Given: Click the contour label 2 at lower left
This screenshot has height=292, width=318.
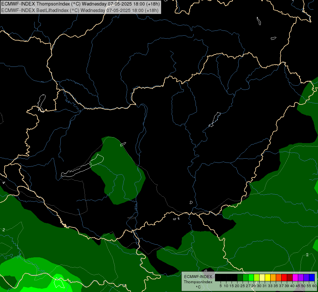Looking at the screenshot, I should pos(4,230).
